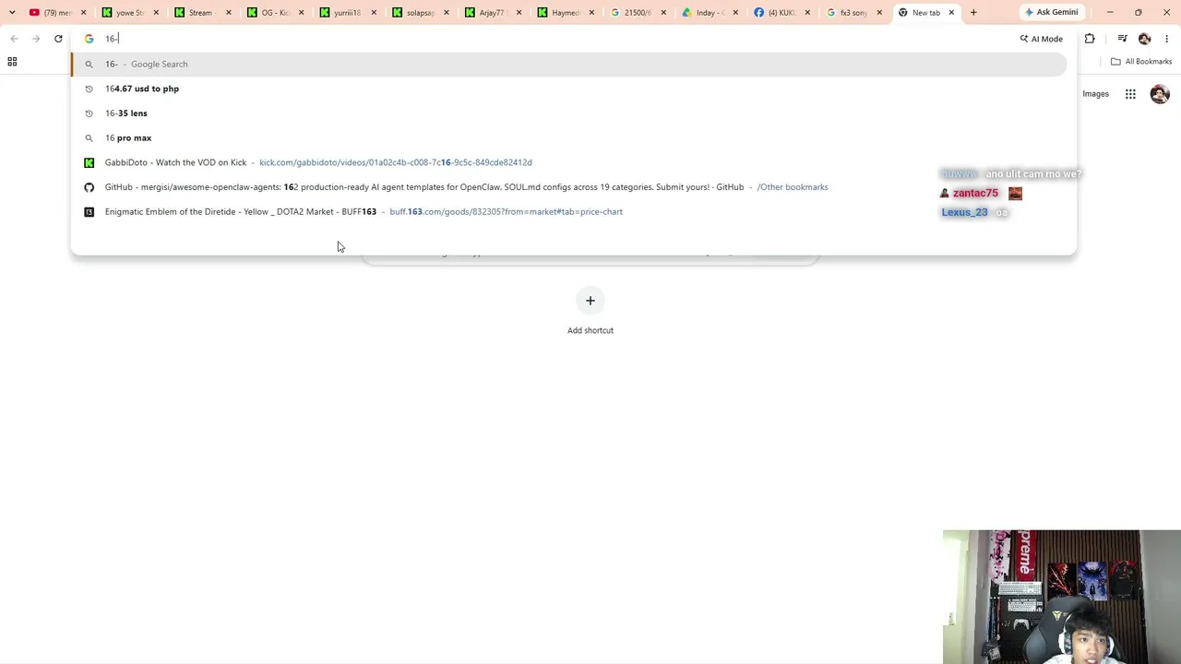Open the Chrome profile avatar in the toolbar

[x=1145, y=39]
